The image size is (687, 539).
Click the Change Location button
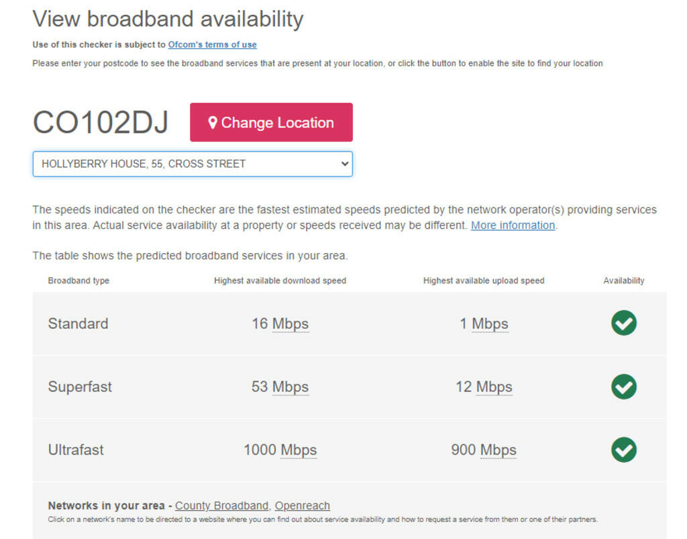[271, 122]
